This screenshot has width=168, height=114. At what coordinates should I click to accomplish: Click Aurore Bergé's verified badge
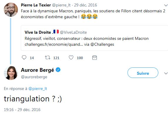point(58,70)
